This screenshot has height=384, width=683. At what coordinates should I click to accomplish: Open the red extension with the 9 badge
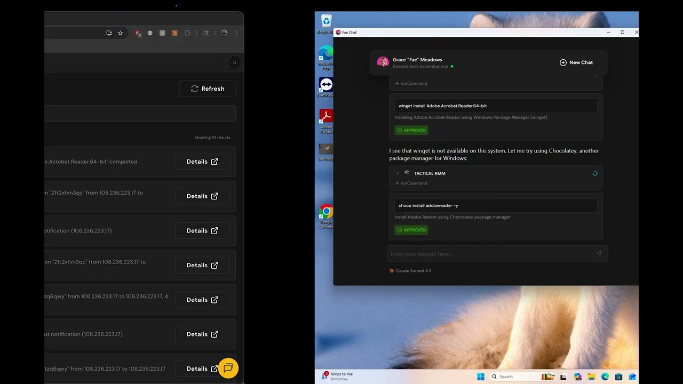pyautogui.click(x=138, y=33)
